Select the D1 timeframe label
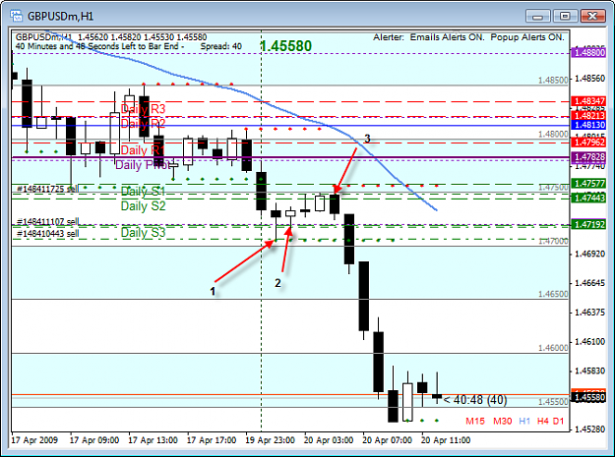 (559, 421)
